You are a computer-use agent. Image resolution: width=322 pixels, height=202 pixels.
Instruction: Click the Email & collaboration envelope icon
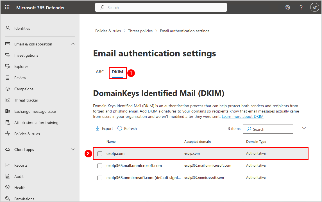[8, 44]
